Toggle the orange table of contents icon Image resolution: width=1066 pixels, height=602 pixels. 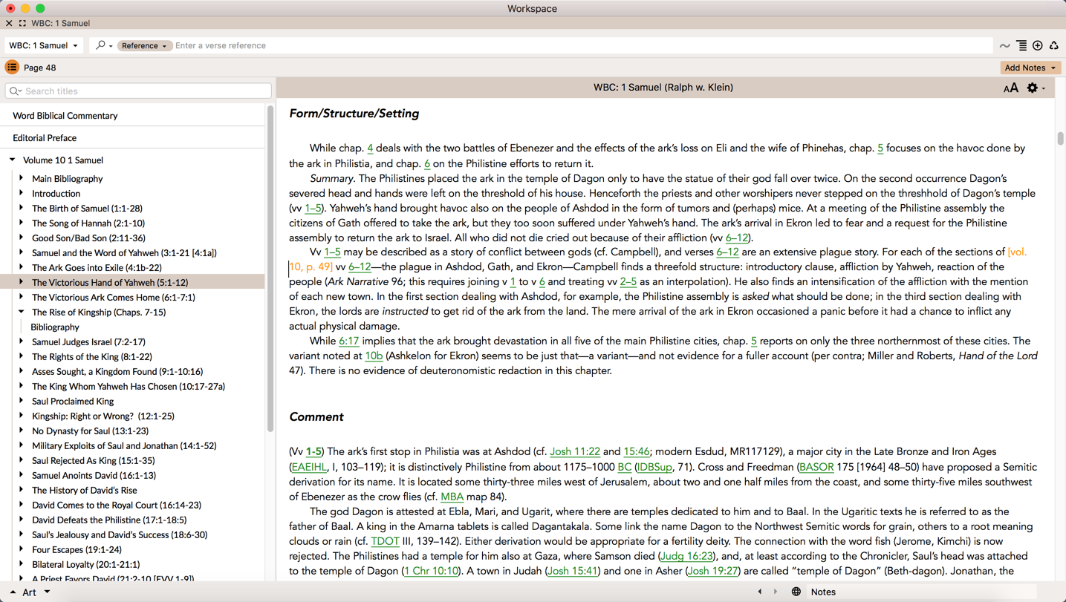tap(12, 68)
